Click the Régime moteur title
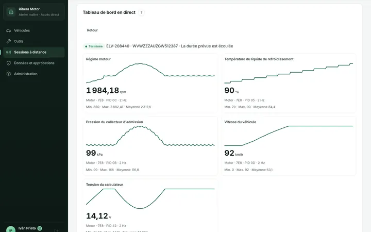This screenshot has width=371, height=232. coord(98,59)
